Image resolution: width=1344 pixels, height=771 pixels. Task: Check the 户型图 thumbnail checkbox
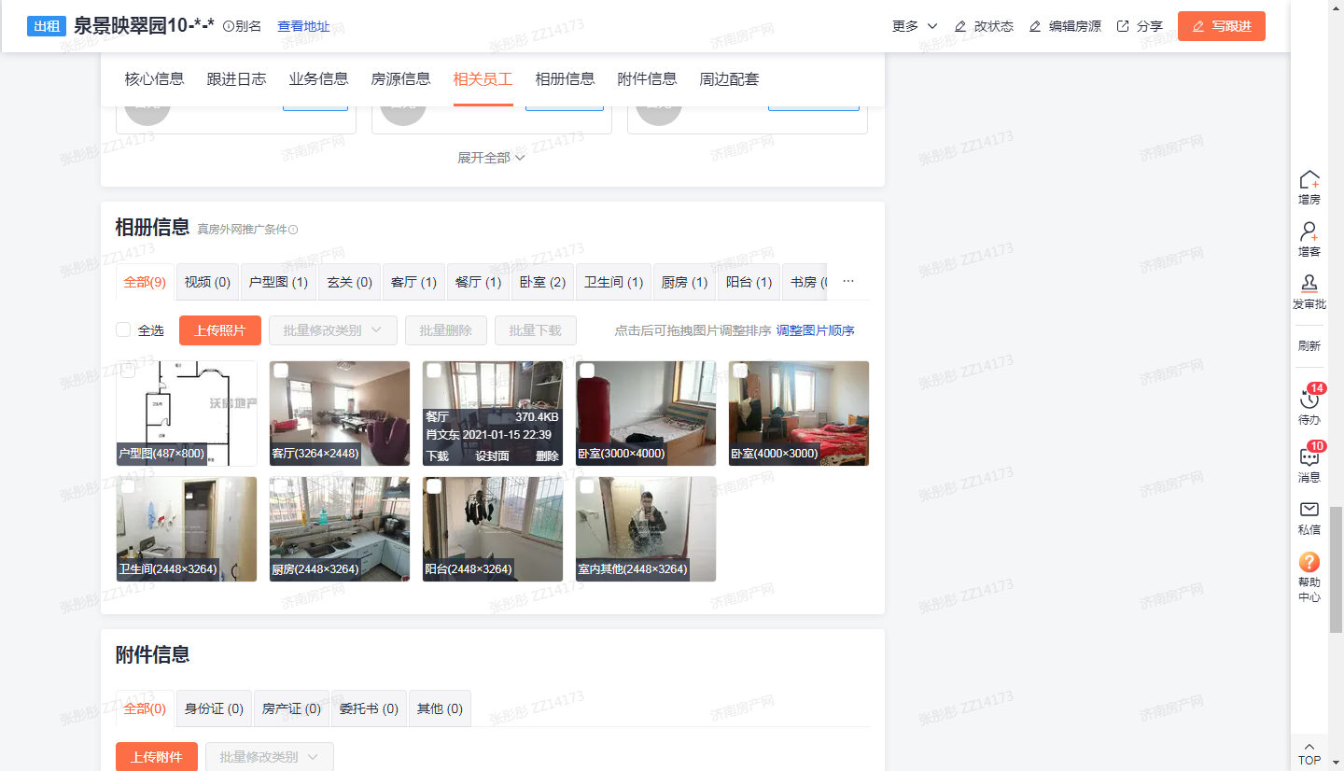pyautogui.click(x=128, y=371)
